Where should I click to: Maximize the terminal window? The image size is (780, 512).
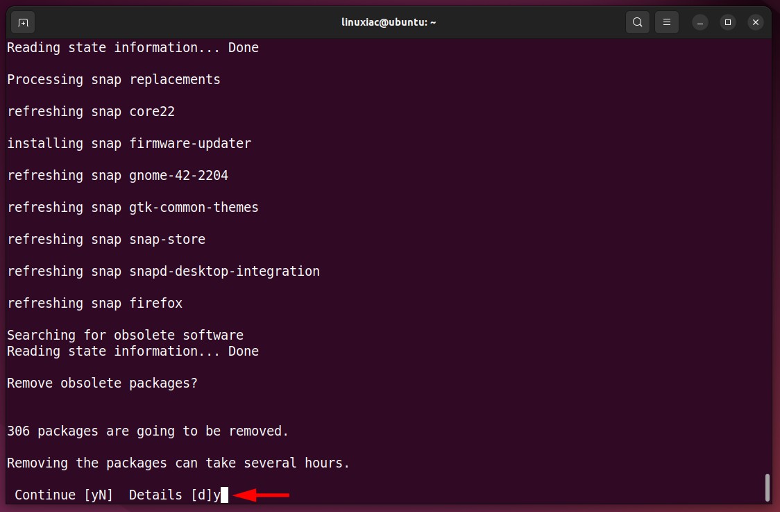[728, 22]
